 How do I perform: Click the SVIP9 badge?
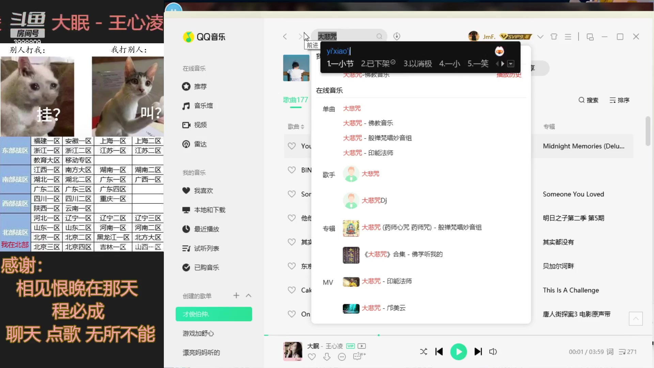click(x=515, y=36)
